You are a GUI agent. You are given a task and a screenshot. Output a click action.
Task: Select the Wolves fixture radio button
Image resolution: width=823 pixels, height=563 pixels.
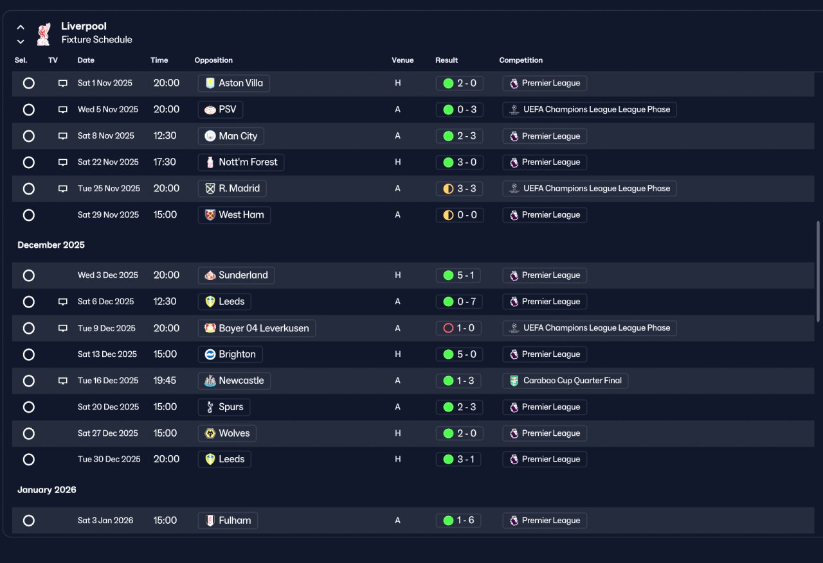coord(28,433)
